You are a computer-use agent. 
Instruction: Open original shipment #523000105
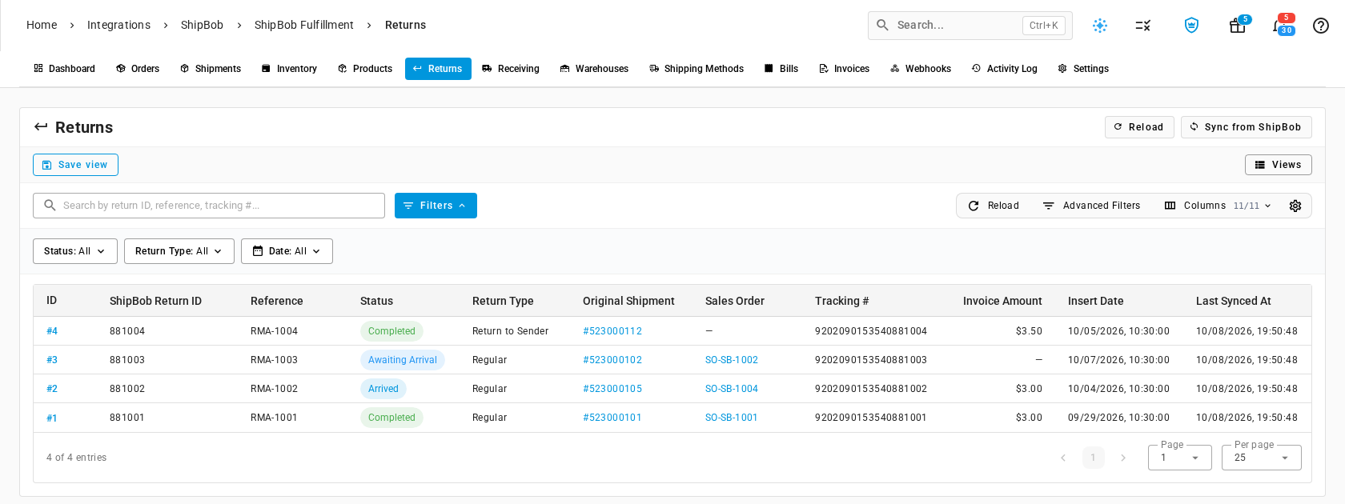[612, 389]
